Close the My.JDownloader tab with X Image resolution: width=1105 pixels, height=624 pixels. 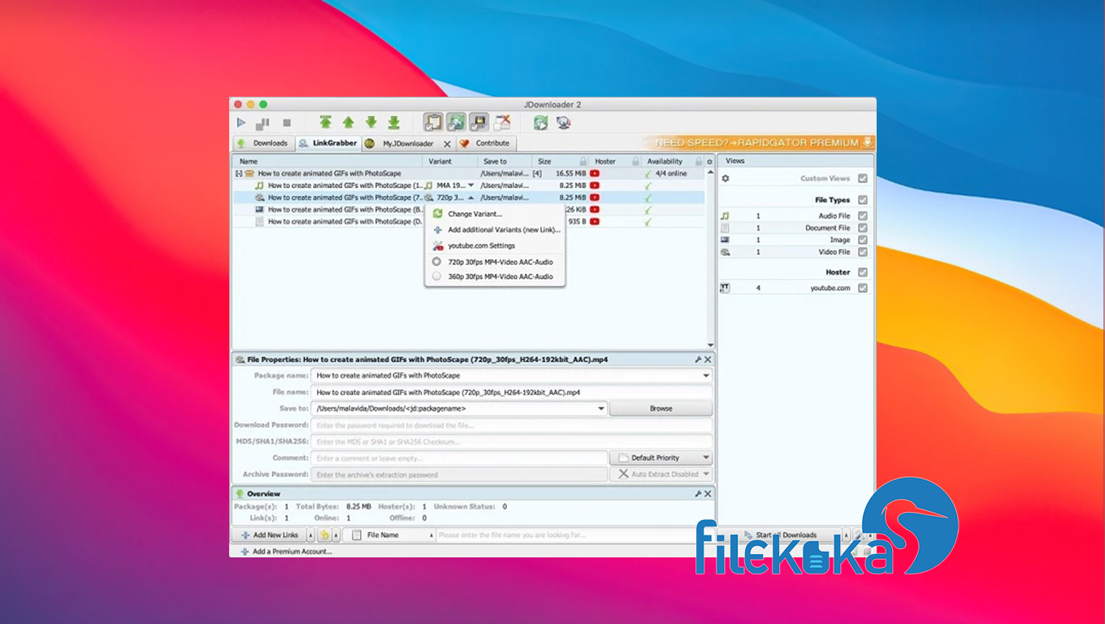point(447,144)
